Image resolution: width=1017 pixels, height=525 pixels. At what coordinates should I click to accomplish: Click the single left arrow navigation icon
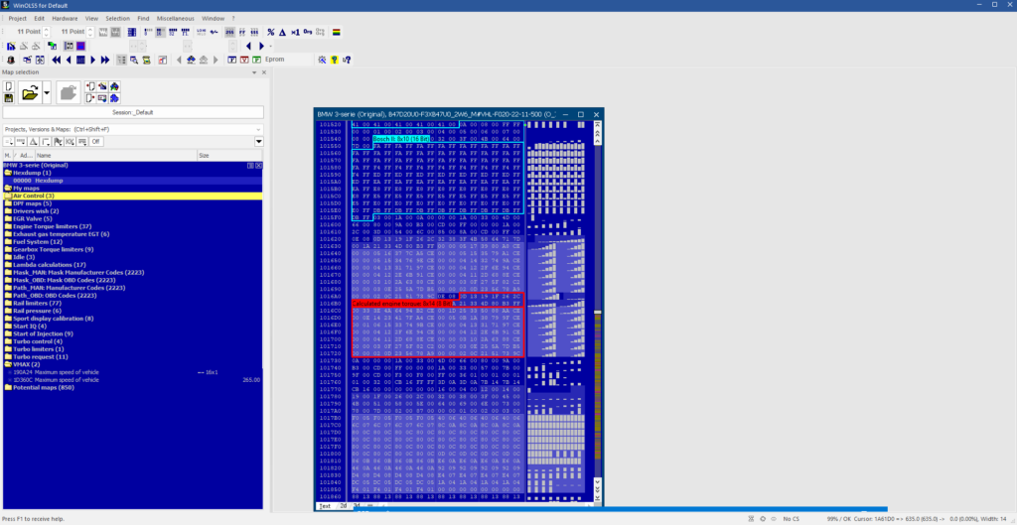[69, 60]
